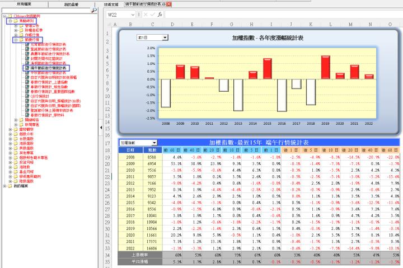This screenshot has width=403, height=268.
Task: Click into the formula bar input
Action: pyautogui.click(x=283, y=15)
